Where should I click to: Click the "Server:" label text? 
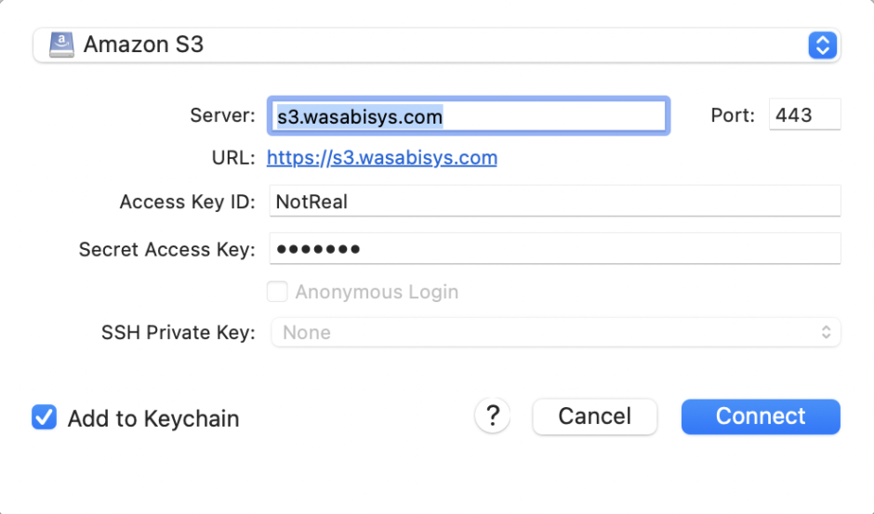tap(221, 116)
